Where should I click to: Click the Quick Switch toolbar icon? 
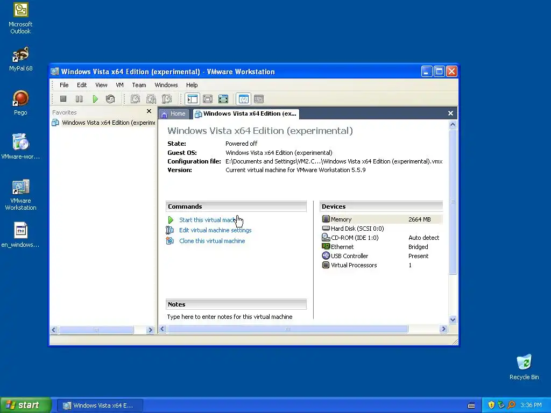click(x=208, y=99)
